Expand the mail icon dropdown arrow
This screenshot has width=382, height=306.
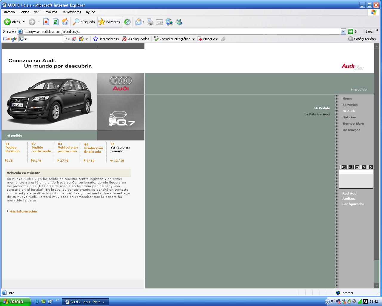pyautogui.click(x=144, y=22)
